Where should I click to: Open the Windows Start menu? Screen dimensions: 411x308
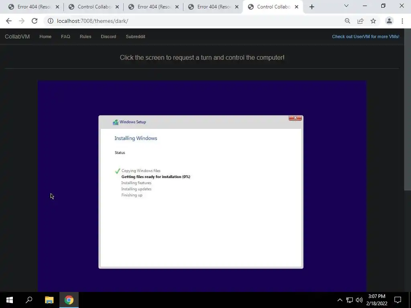point(10,300)
